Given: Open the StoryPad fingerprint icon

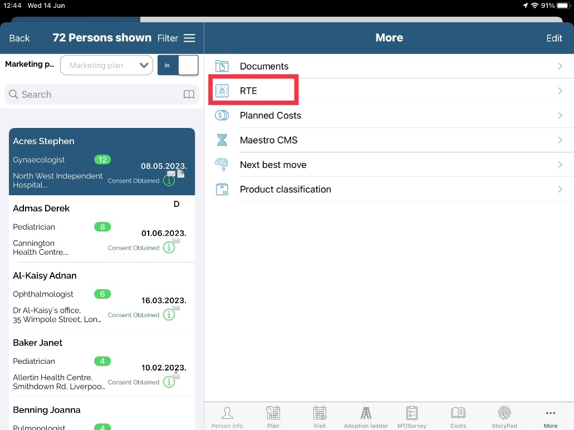Looking at the screenshot, I should click(504, 413).
